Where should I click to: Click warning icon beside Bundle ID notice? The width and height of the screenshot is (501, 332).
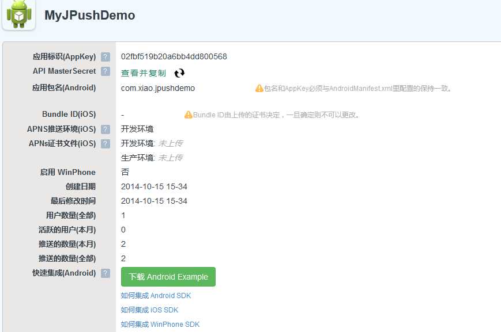coord(188,115)
